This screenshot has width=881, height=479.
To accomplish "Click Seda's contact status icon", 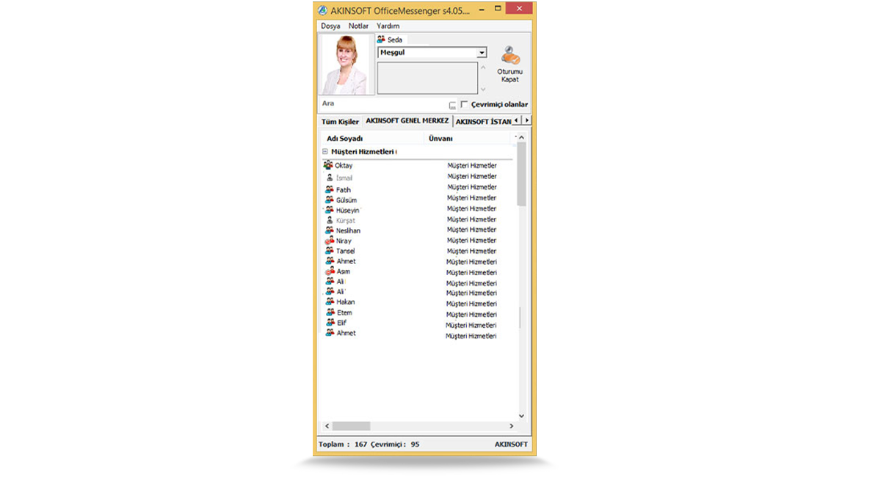I will coord(380,39).
